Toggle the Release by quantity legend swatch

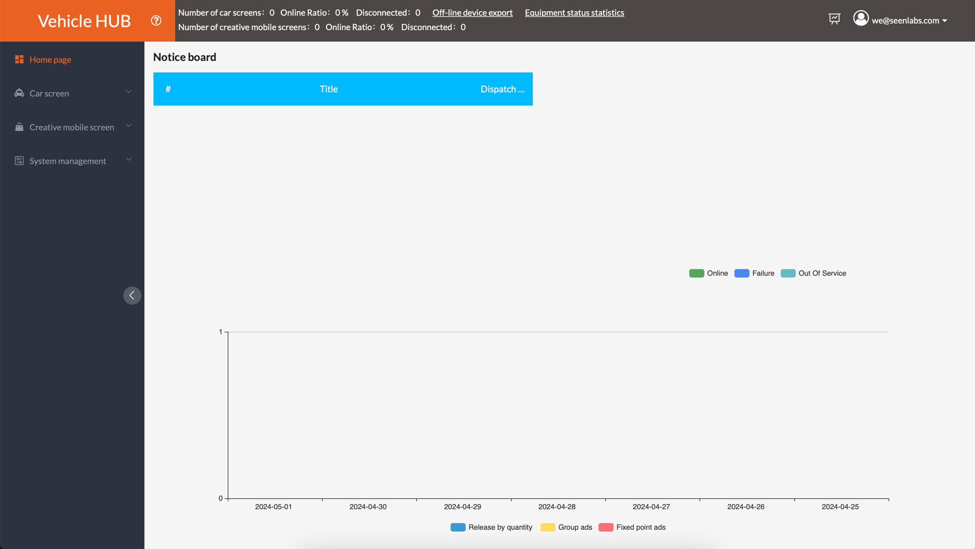pos(458,527)
